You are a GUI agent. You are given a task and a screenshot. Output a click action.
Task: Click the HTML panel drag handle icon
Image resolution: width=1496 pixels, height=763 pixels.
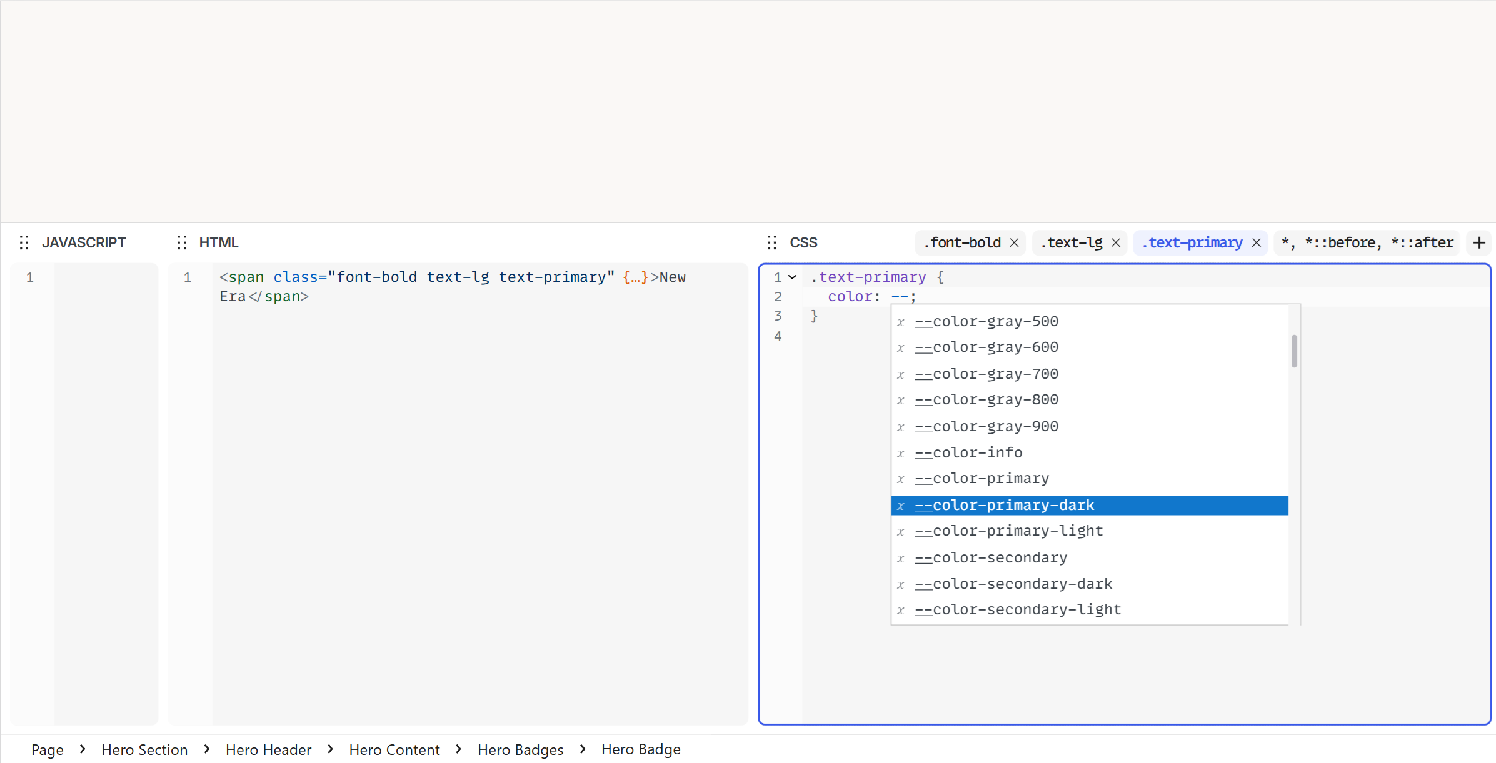pos(182,242)
